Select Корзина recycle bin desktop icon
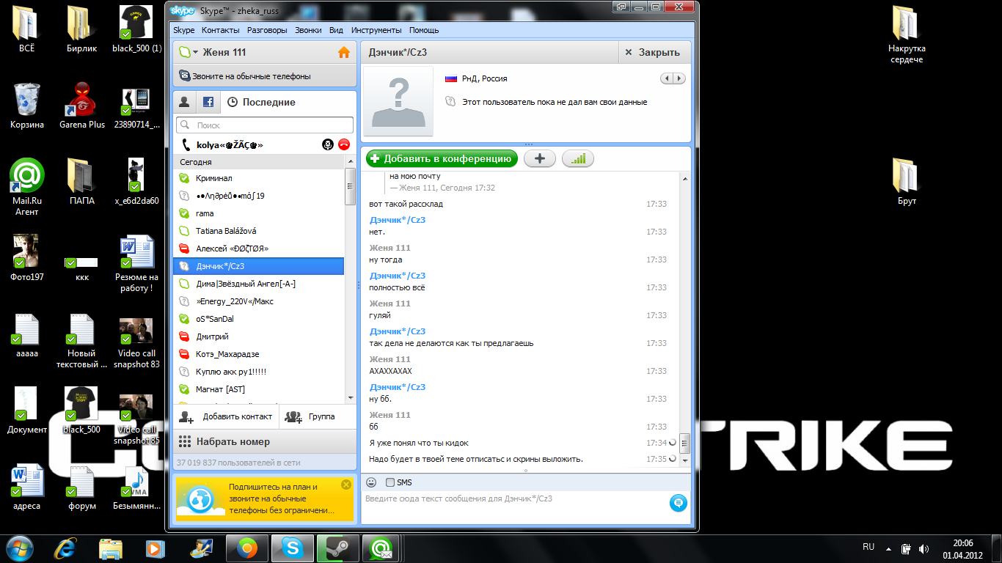 (x=27, y=106)
